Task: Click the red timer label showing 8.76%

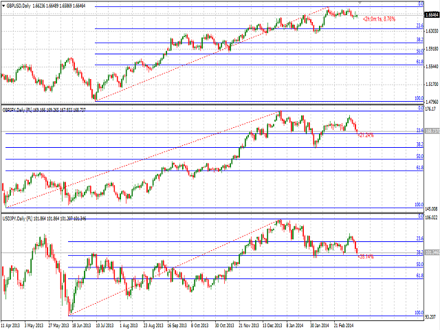Action: 379,19
